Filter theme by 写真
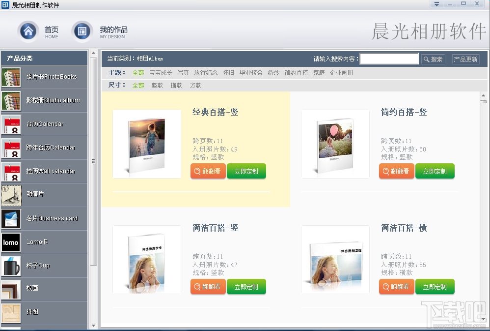 click(183, 73)
